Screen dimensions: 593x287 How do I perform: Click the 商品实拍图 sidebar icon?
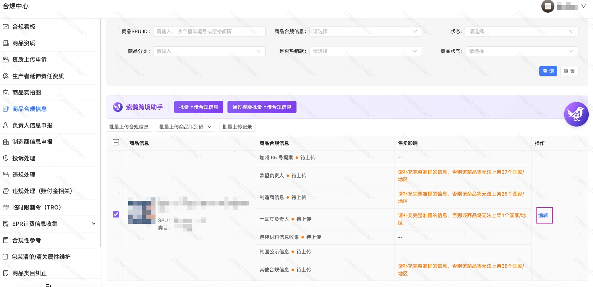pyautogui.click(x=6, y=92)
